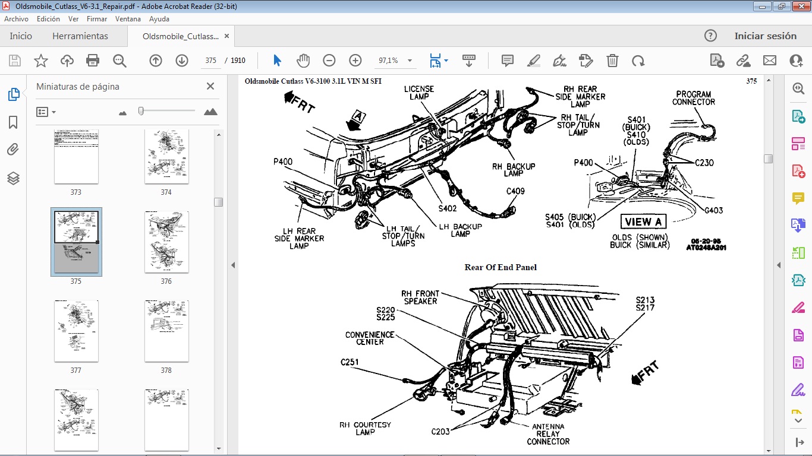Open the sign document pen tool
The height and width of the screenshot is (456, 812).
[x=559, y=61]
